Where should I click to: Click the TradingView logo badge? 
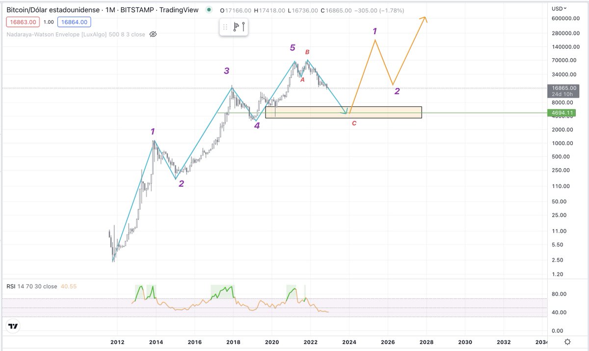(13, 326)
